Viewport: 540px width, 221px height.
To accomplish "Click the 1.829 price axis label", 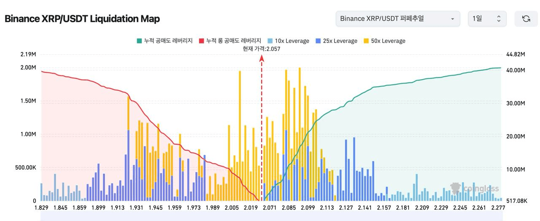I will [41, 208].
